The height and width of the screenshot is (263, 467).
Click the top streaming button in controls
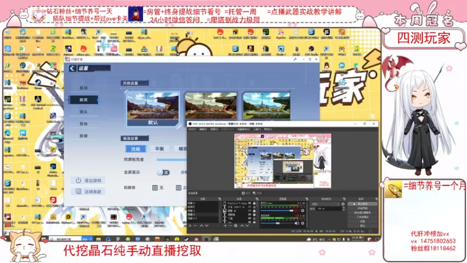coord(363,203)
